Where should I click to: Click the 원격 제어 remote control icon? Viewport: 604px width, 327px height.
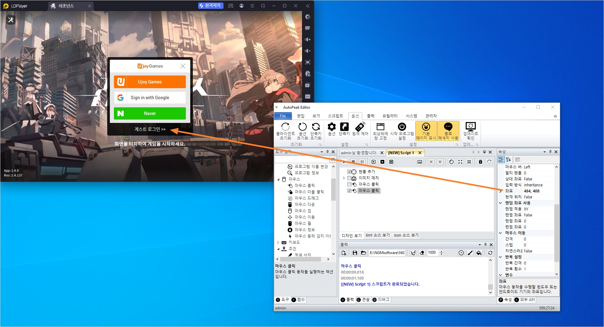click(x=360, y=129)
